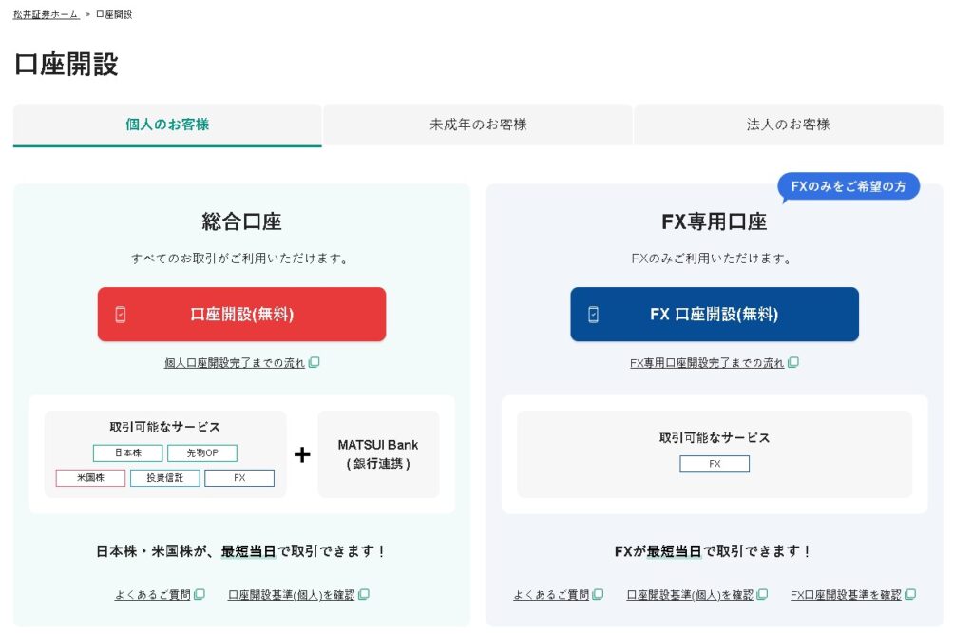Open FX口座開設基準を確認 link
Image resolution: width=973 pixels, height=634 pixels.
pos(846,595)
